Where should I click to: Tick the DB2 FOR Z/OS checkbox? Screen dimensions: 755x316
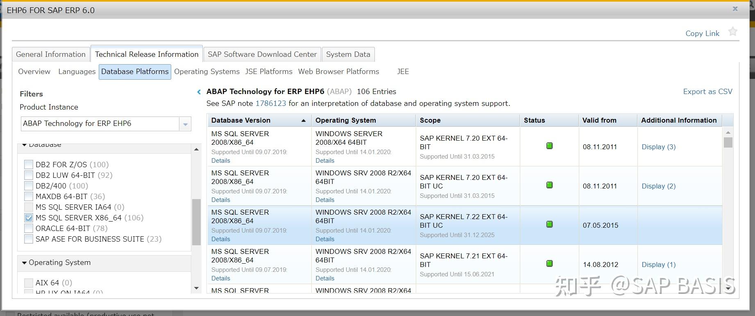(x=29, y=165)
